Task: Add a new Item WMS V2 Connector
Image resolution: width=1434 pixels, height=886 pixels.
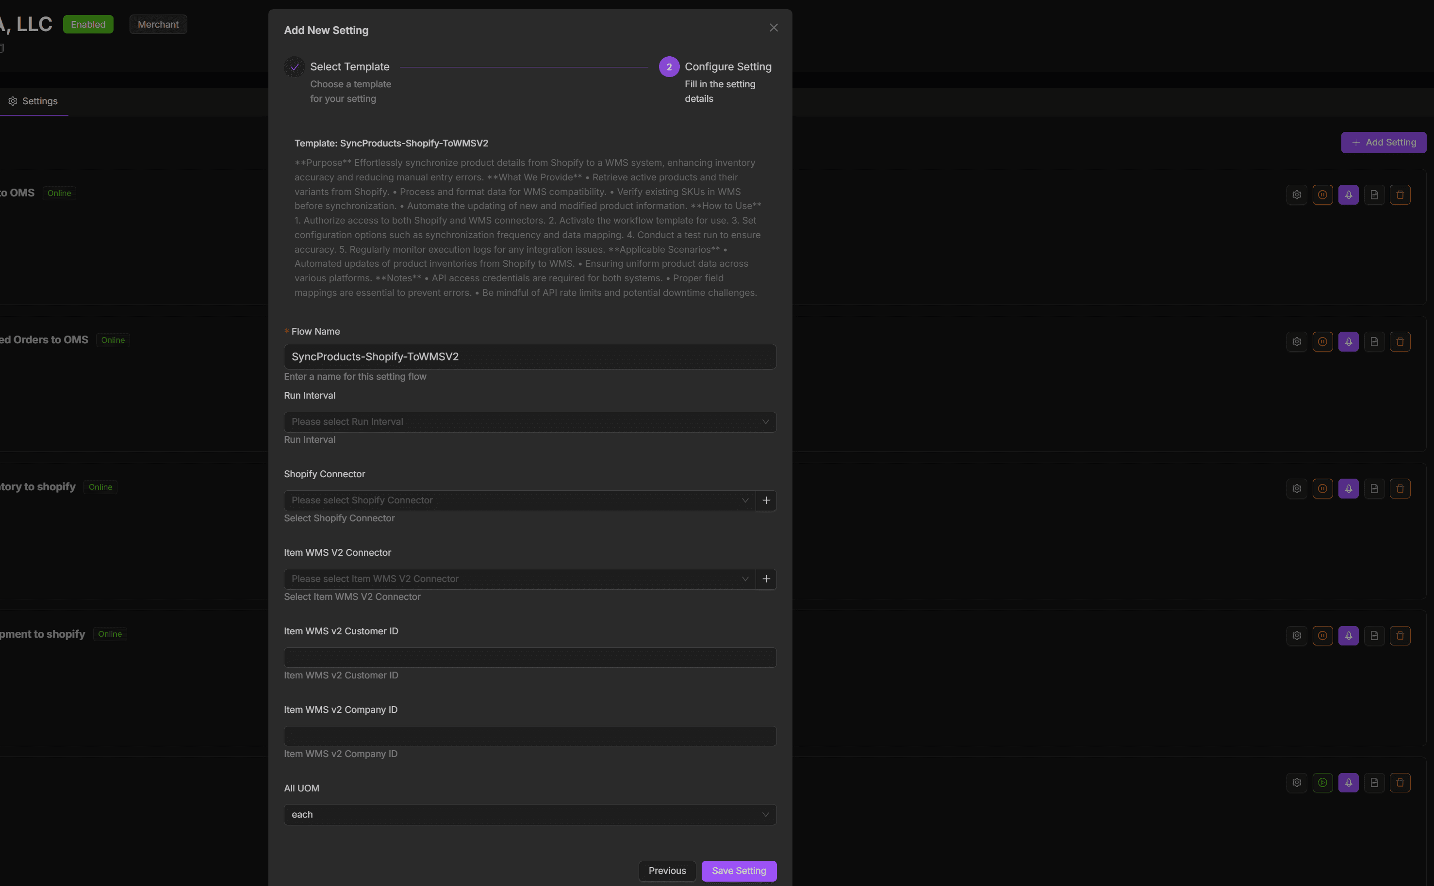Action: [766, 579]
